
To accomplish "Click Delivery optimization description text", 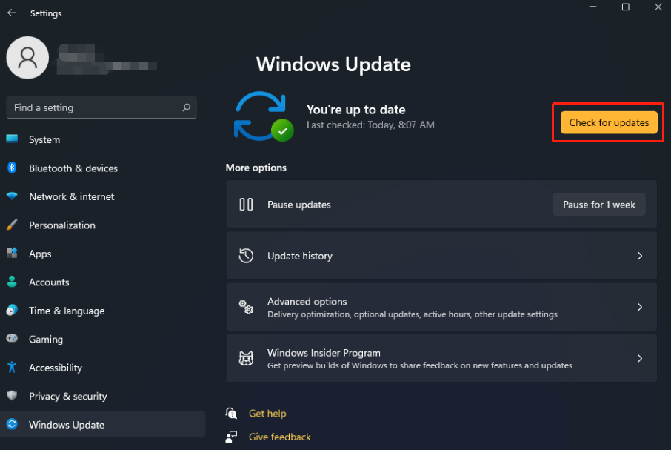I will tap(413, 314).
